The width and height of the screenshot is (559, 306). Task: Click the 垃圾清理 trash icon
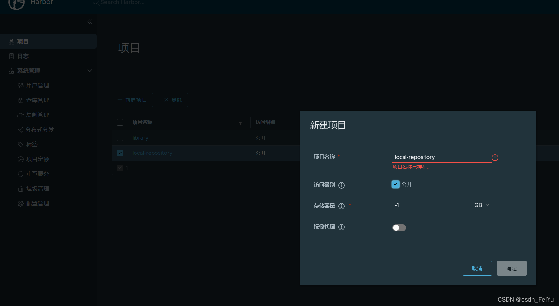click(20, 189)
